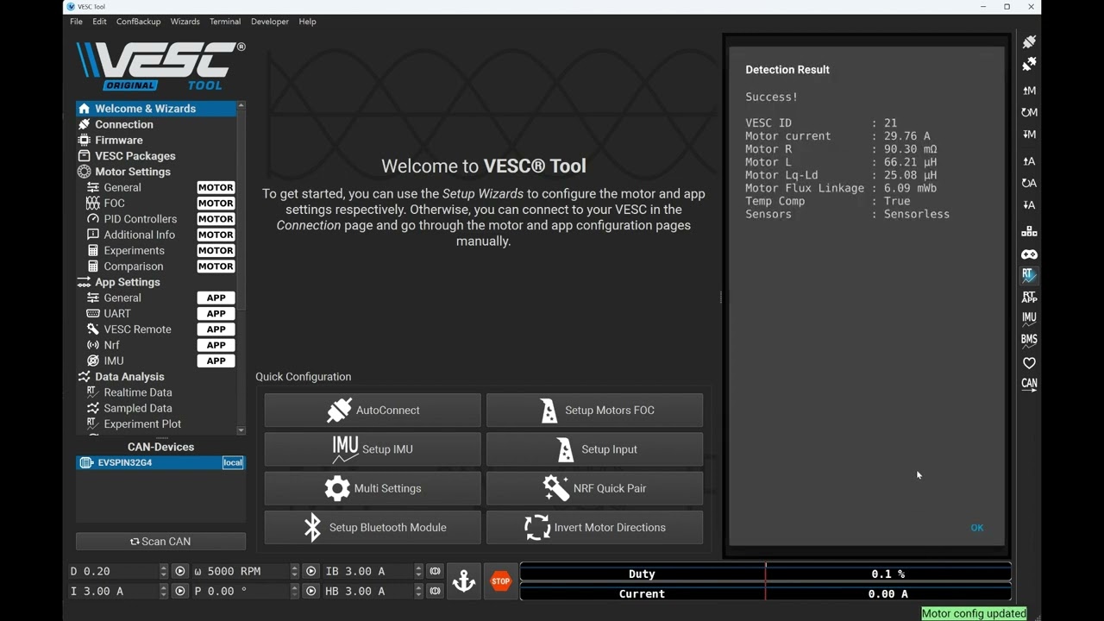Image resolution: width=1104 pixels, height=621 pixels.
Task: Run position P 0.00° play button
Action: 311,591
